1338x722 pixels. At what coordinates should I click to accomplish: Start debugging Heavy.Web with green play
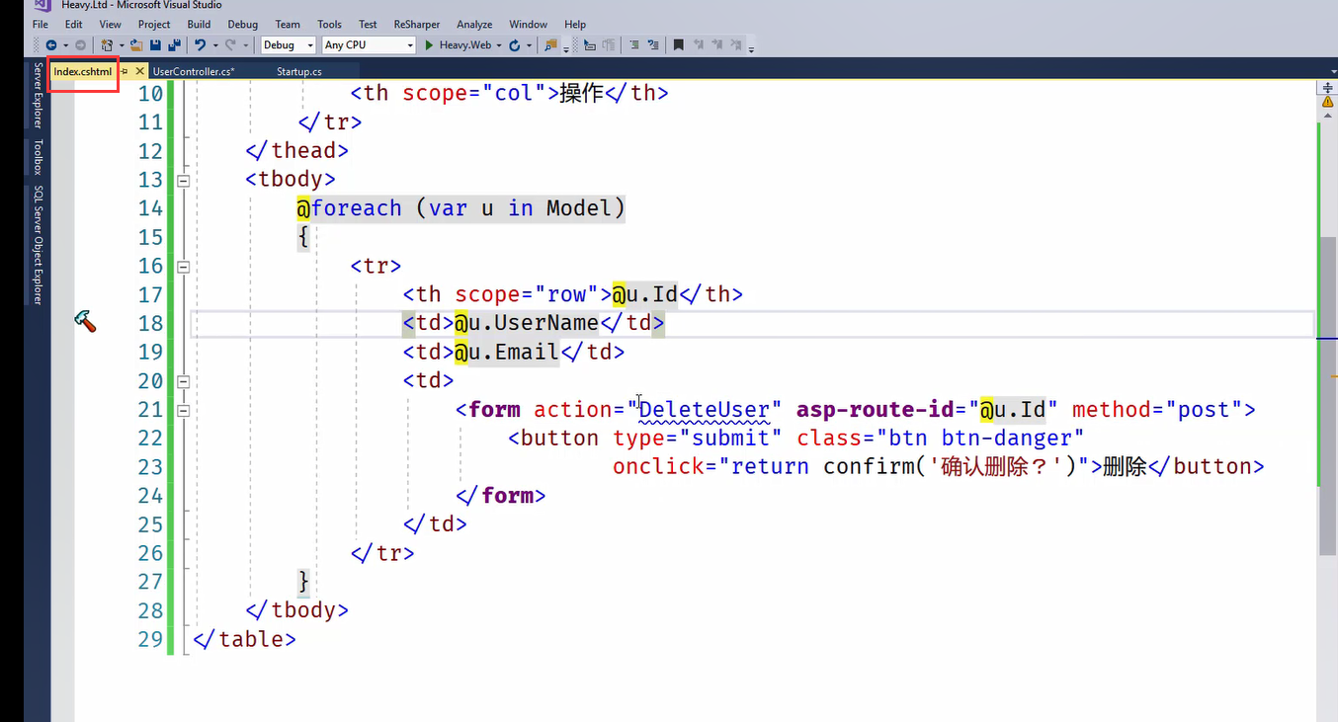tap(430, 44)
